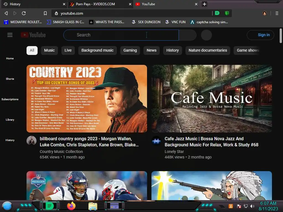Click the network tray icon

(x=246, y=206)
